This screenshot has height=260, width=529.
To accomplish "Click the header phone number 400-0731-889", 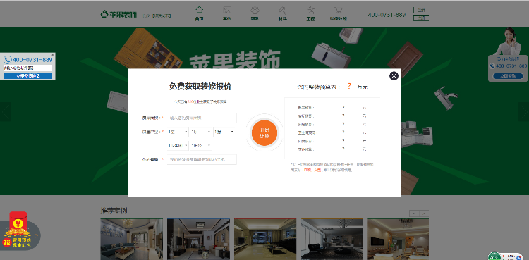I will point(387,15).
